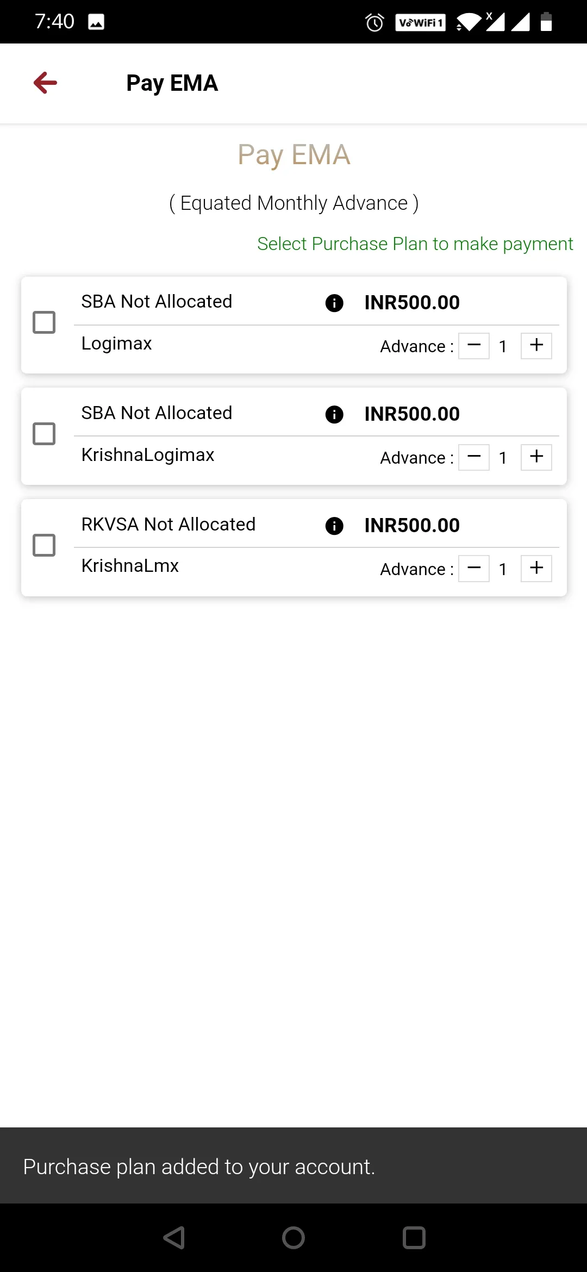Image resolution: width=587 pixels, height=1272 pixels.
Task: Decrease advance count for KrishnaLmx plan
Action: [x=474, y=569]
